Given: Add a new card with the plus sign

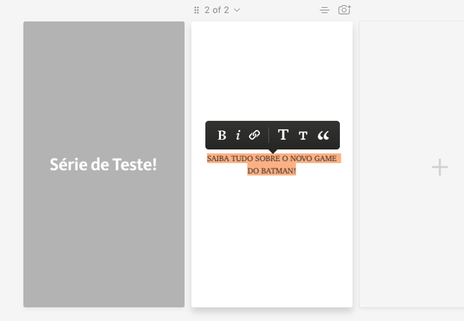Looking at the screenshot, I should tap(440, 167).
